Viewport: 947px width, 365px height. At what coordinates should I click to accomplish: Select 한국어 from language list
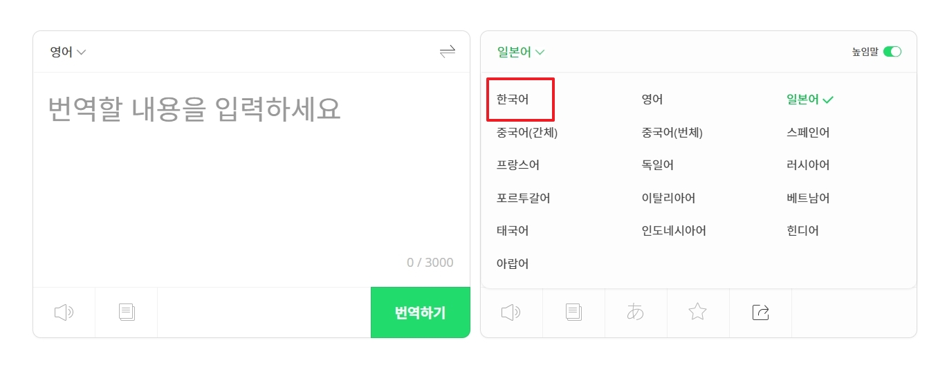[x=513, y=100]
